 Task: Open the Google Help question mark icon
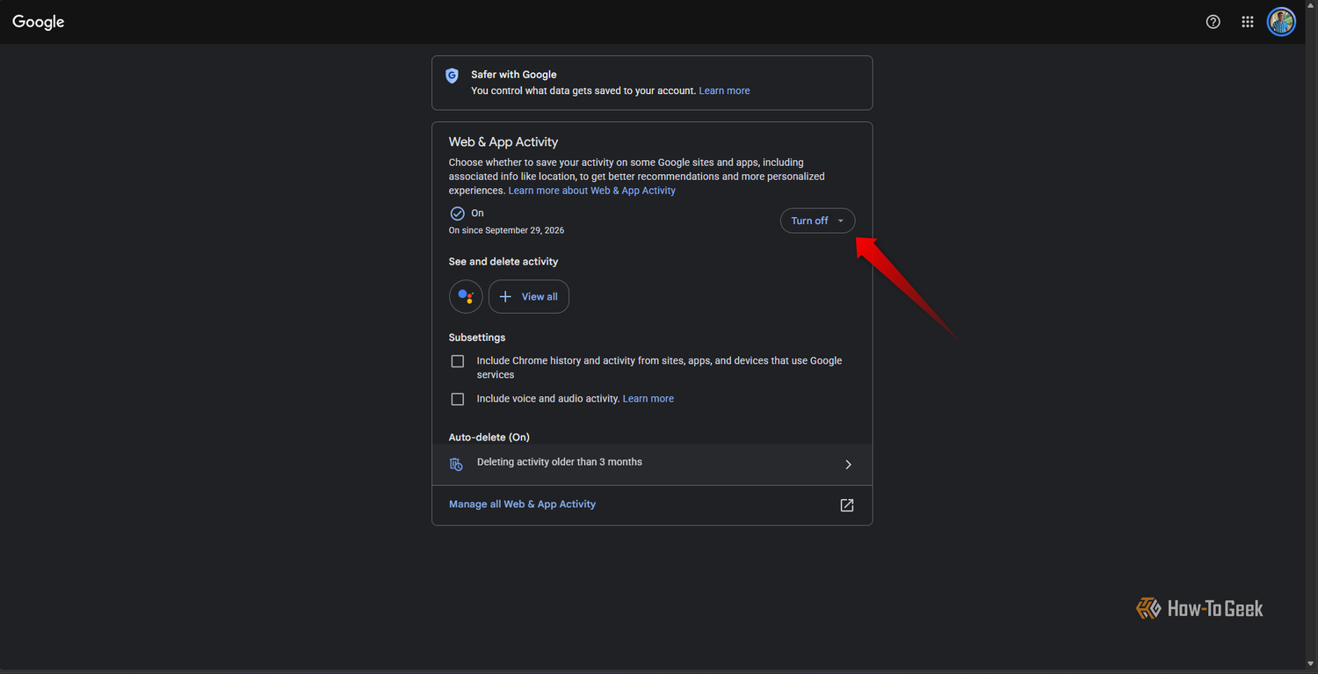tap(1213, 22)
